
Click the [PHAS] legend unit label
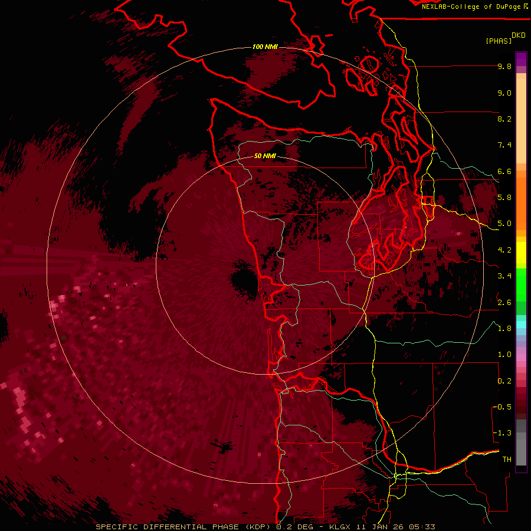coord(499,41)
